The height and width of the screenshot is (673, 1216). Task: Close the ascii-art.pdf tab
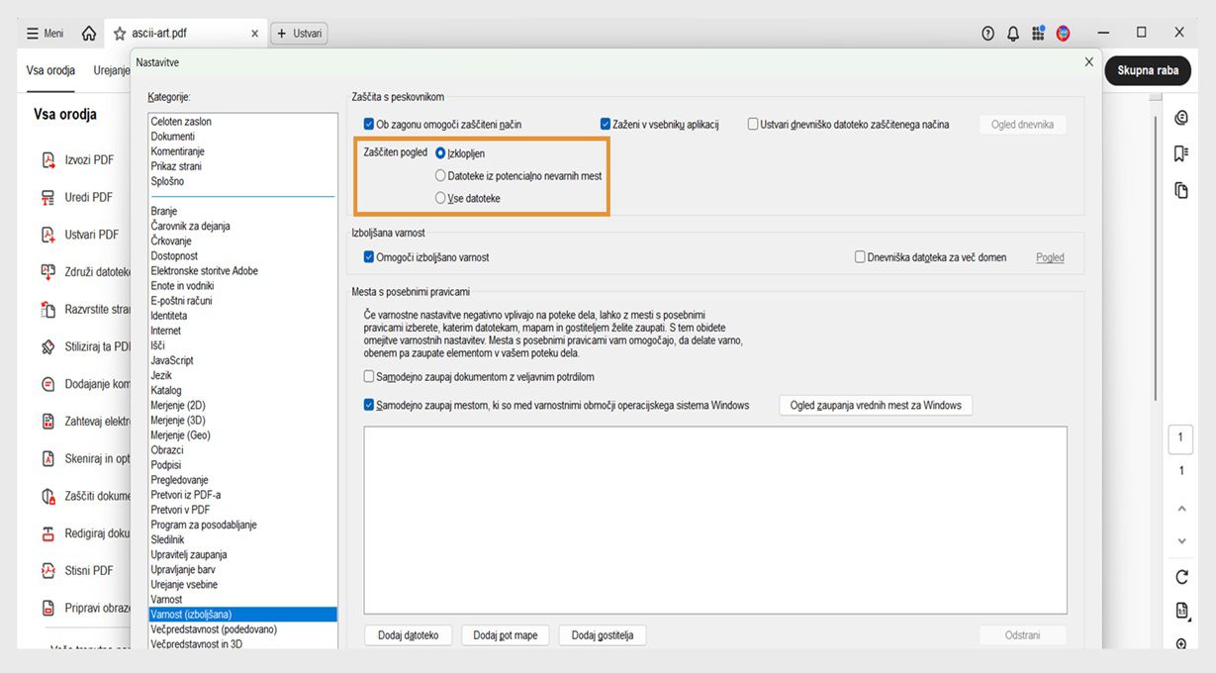click(254, 34)
